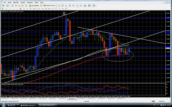The height and width of the screenshot is (107, 172).
Task: Toggle chart auto scroll
Action: pos(77,5)
